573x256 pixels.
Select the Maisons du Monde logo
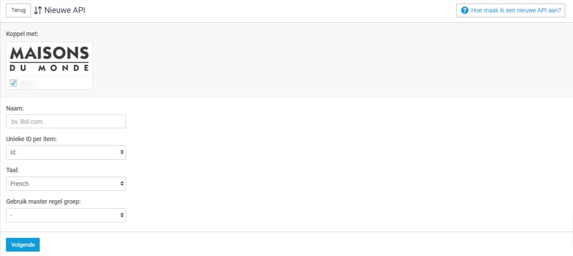click(49, 59)
